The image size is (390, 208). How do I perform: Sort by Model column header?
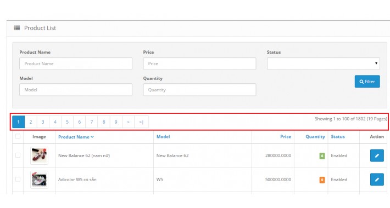tap(163, 137)
